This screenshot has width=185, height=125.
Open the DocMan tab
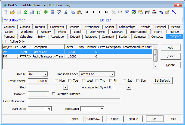[x=117, y=32]
